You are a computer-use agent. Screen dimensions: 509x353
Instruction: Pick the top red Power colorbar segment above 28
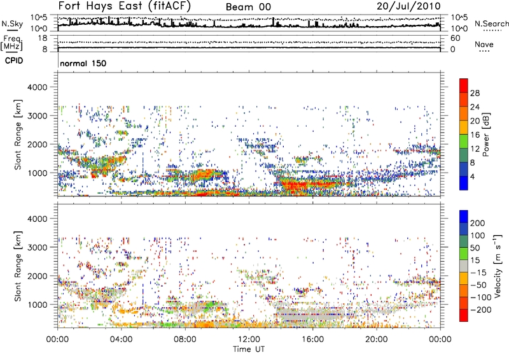[464, 86]
